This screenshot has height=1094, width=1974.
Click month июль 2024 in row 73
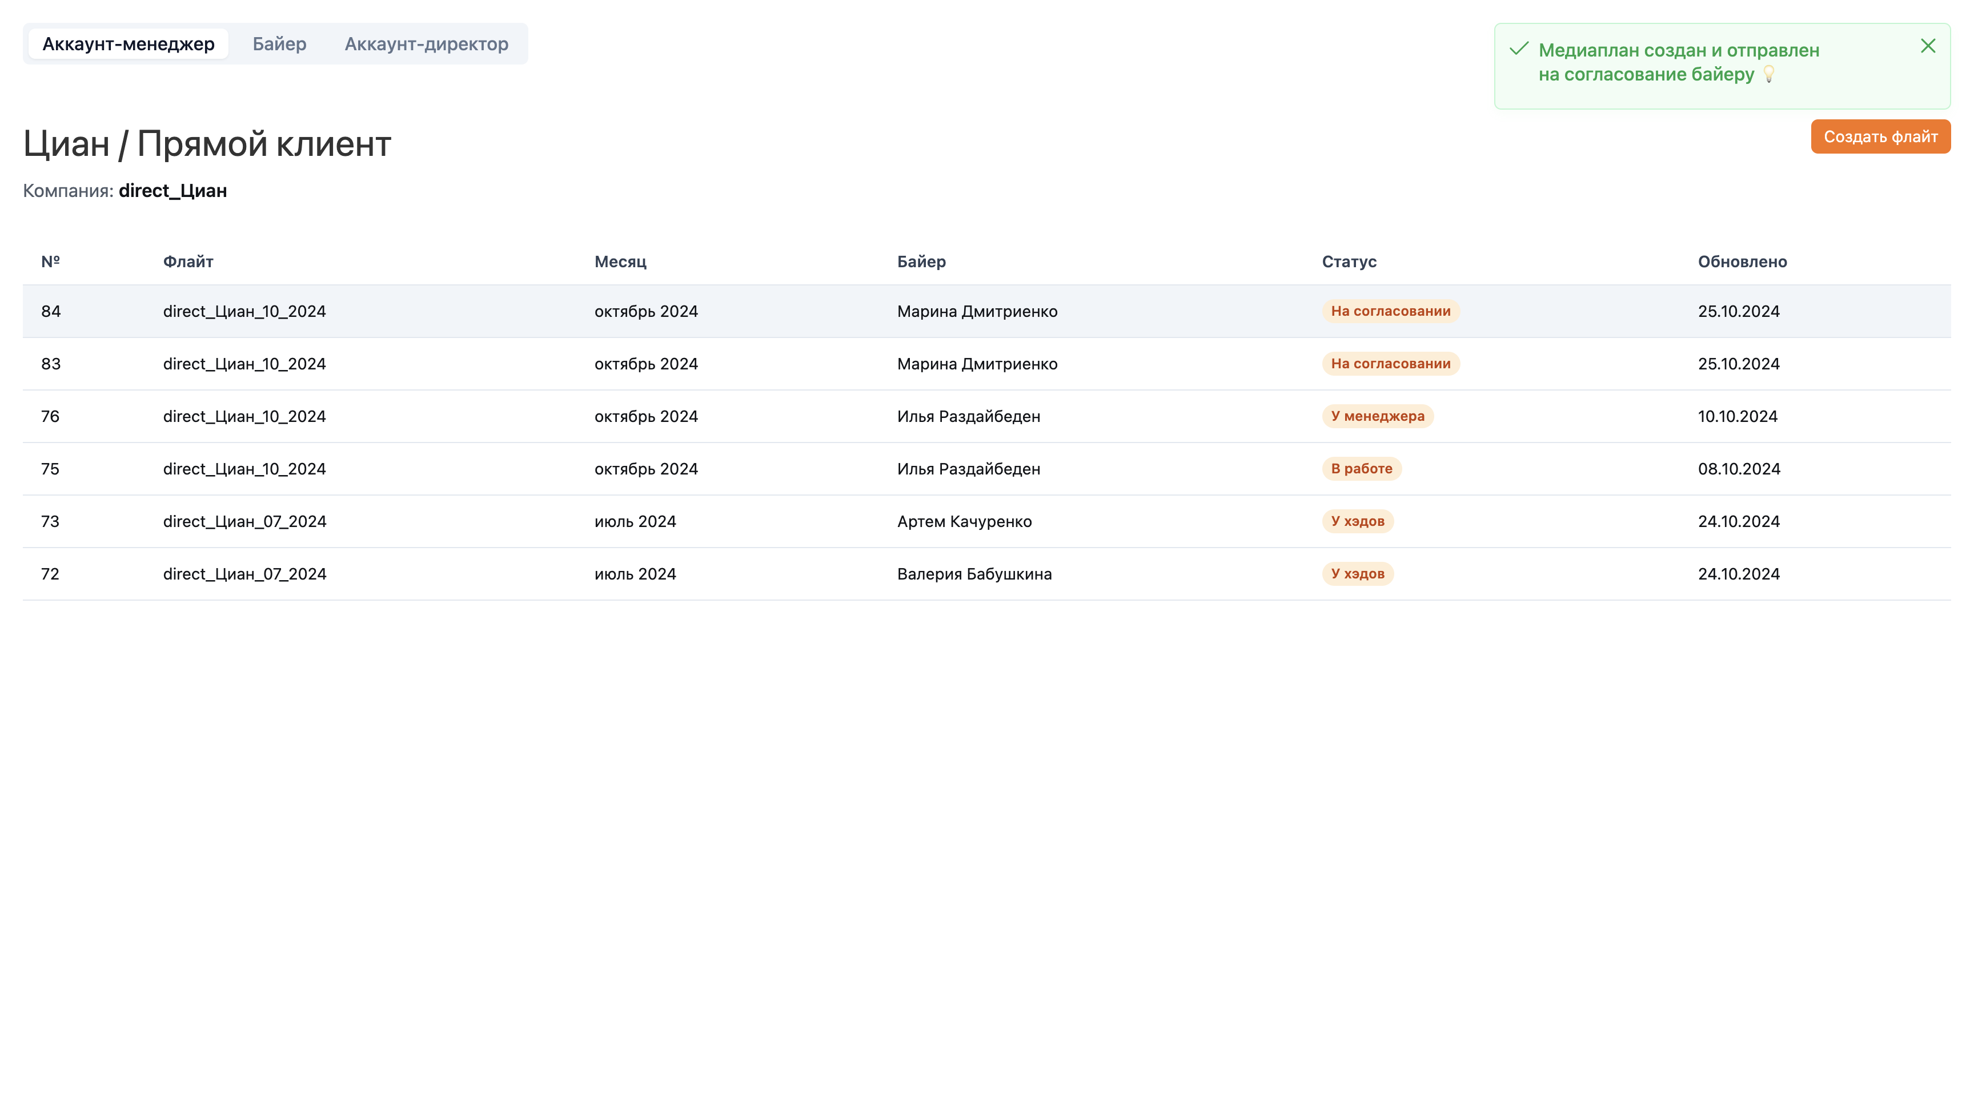pyautogui.click(x=635, y=521)
